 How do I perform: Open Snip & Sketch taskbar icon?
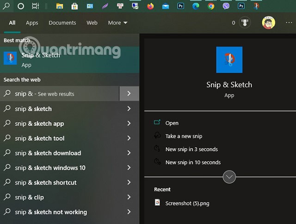(256, 6)
